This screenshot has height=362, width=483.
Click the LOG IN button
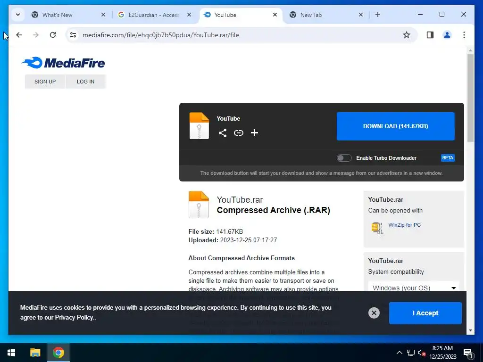[x=86, y=82]
